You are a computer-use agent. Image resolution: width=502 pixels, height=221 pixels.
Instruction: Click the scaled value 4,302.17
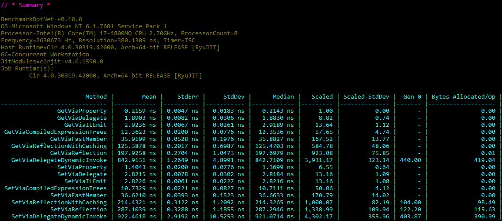click(319, 216)
